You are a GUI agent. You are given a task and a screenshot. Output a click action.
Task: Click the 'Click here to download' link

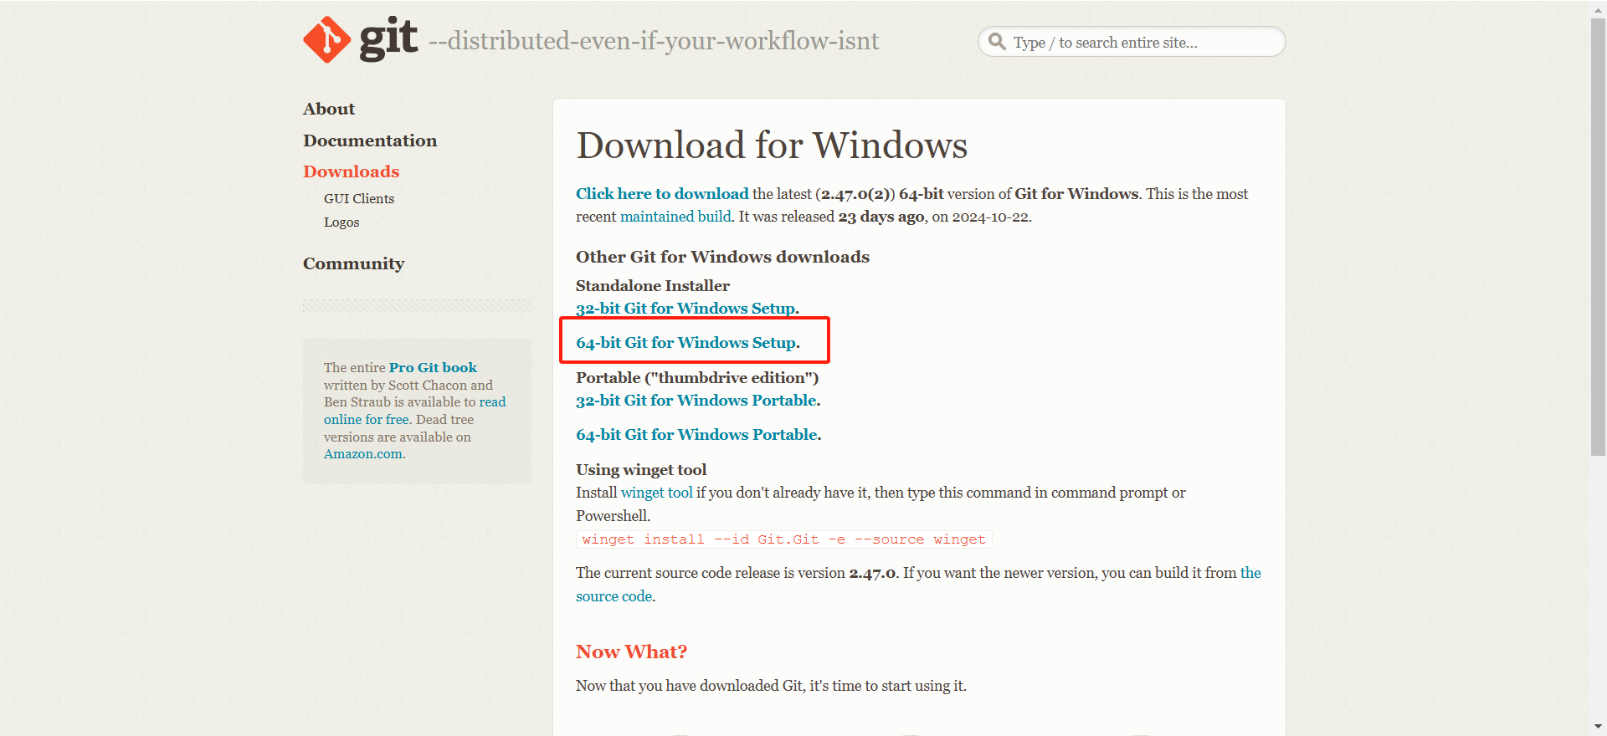[662, 194]
